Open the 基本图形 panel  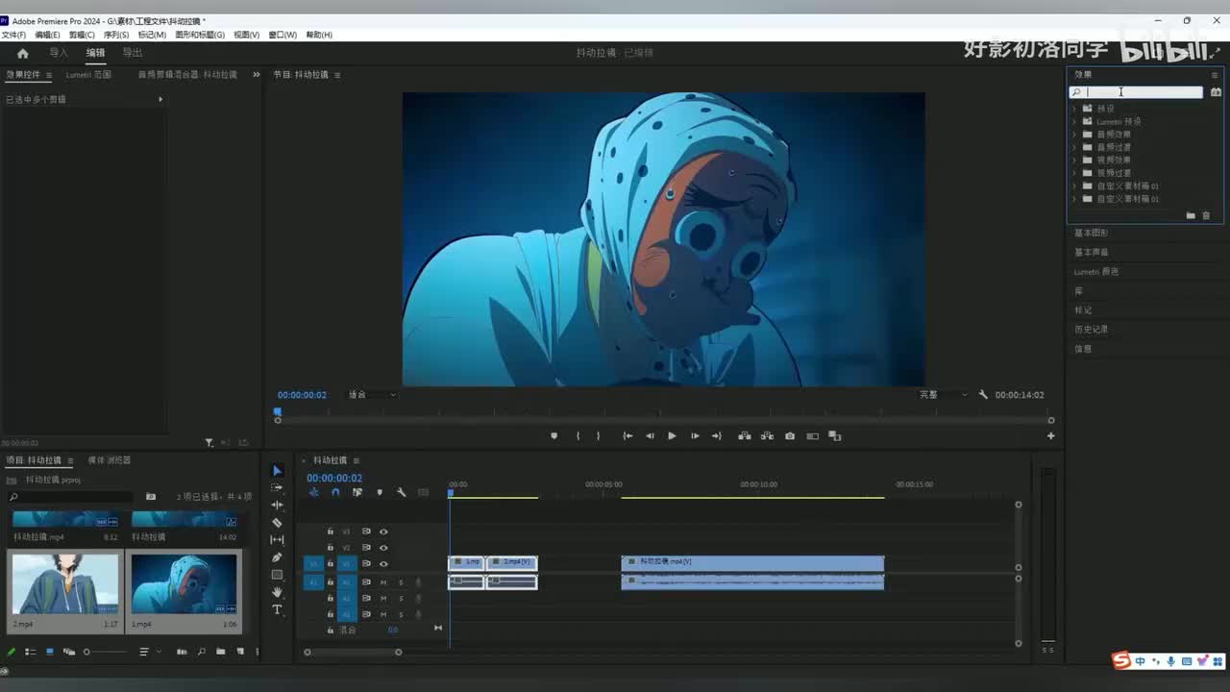click(1091, 234)
